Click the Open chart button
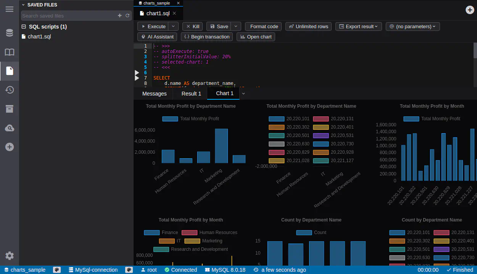 tap(256, 37)
